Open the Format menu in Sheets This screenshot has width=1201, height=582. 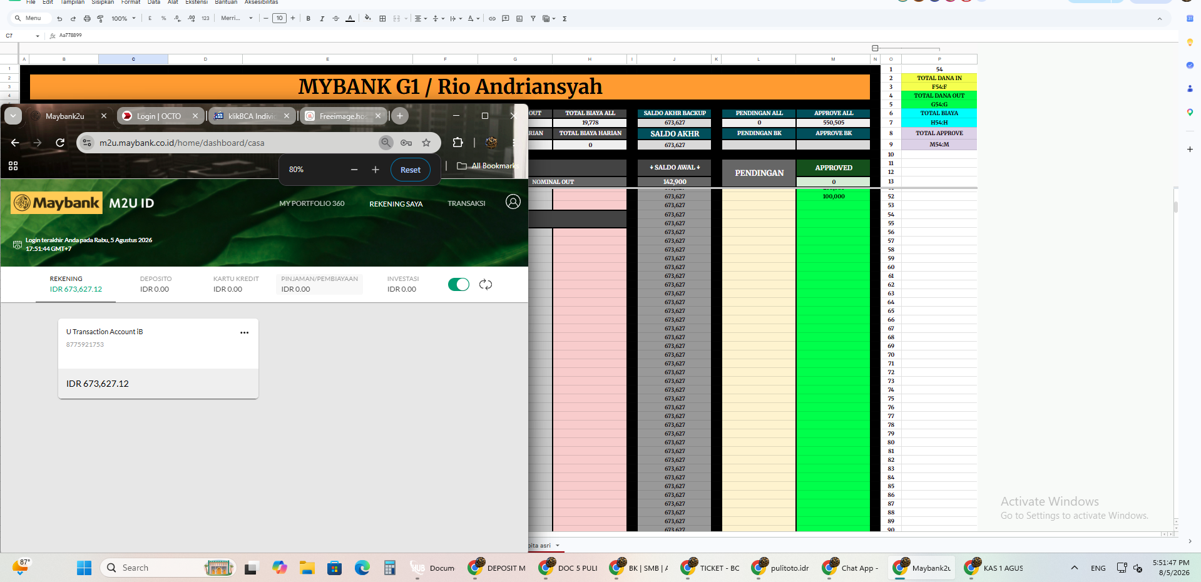[131, 3]
